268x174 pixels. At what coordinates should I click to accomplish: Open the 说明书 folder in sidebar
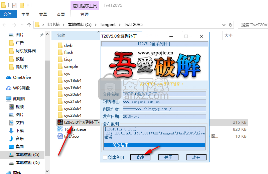pos(21,67)
